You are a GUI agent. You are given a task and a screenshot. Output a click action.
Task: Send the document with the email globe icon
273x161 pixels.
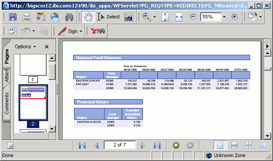[x=55, y=17]
